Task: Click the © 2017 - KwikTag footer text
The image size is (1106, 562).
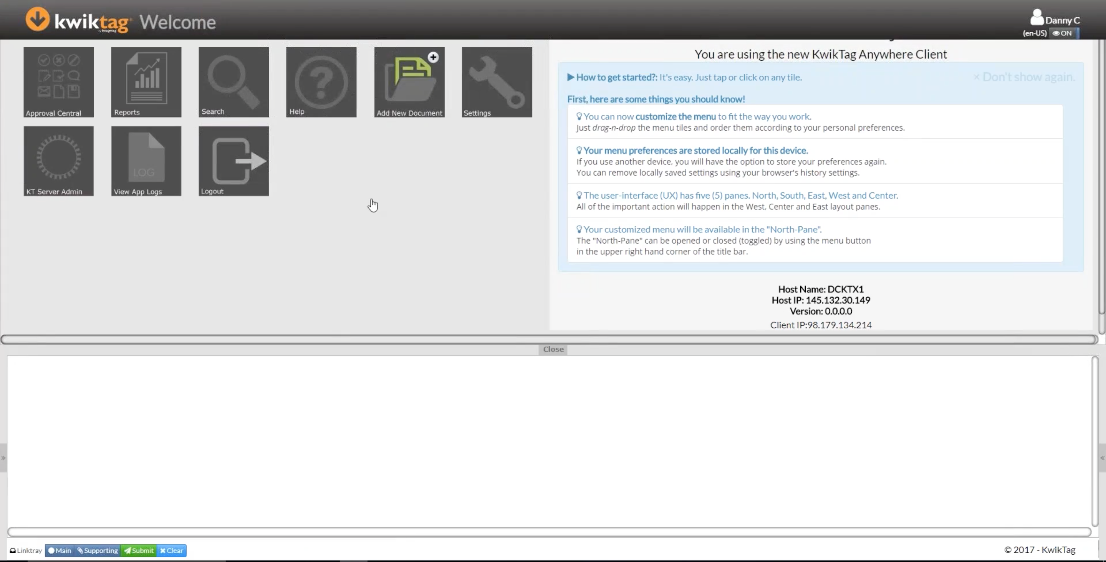Action: click(1040, 550)
